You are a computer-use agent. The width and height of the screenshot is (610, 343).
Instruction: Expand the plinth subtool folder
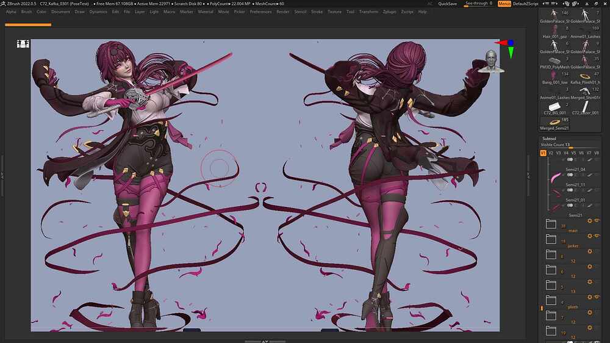click(551, 300)
